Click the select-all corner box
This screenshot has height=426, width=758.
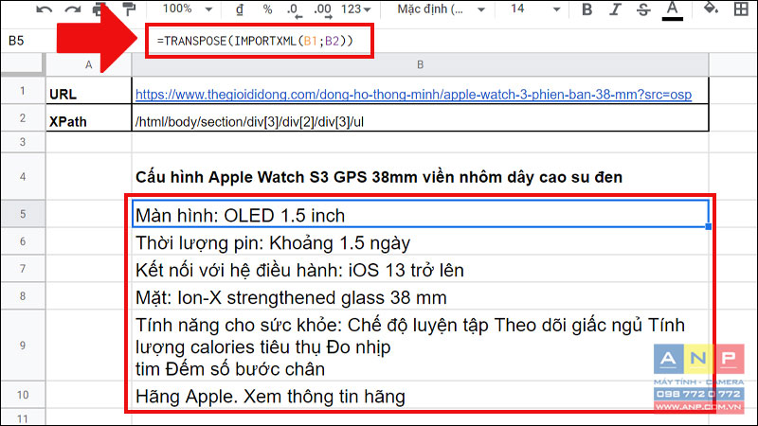coord(23,64)
